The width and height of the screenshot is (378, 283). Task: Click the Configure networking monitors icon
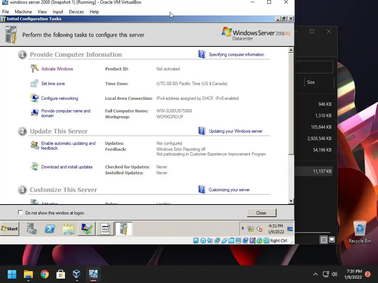[x=34, y=98]
